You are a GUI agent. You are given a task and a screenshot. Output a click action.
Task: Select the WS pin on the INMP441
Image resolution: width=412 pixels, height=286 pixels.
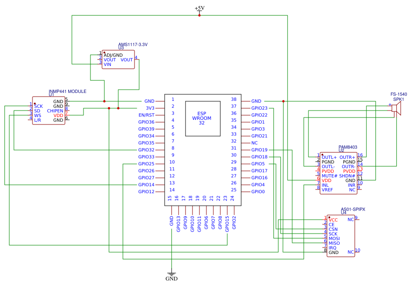[x=38, y=116]
